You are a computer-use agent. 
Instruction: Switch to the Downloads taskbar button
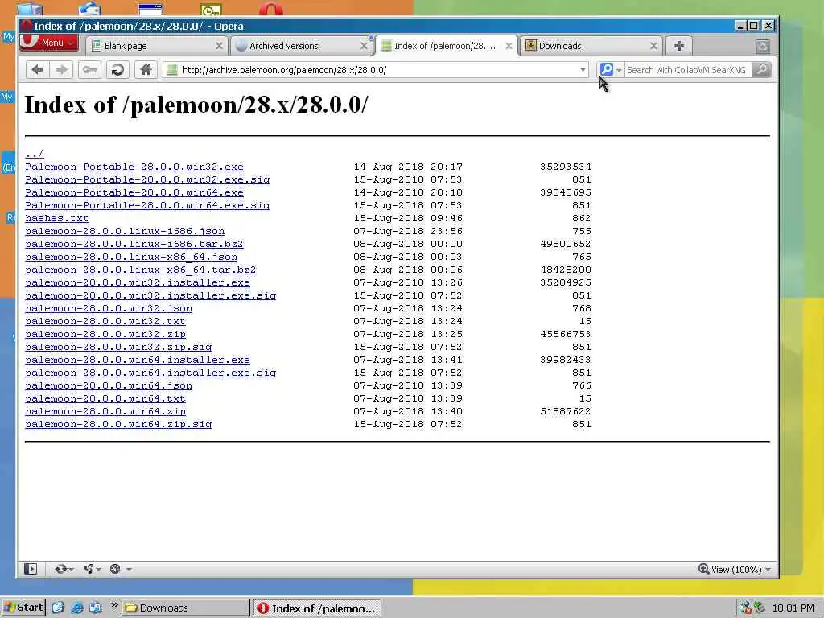(x=186, y=608)
